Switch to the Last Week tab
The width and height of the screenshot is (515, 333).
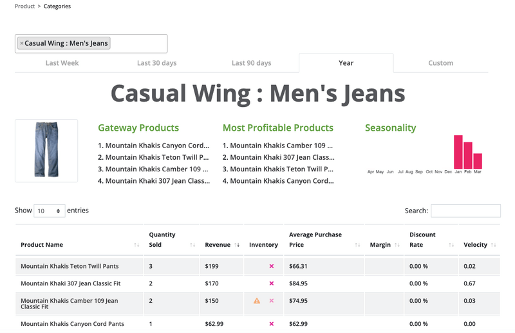[x=62, y=63]
